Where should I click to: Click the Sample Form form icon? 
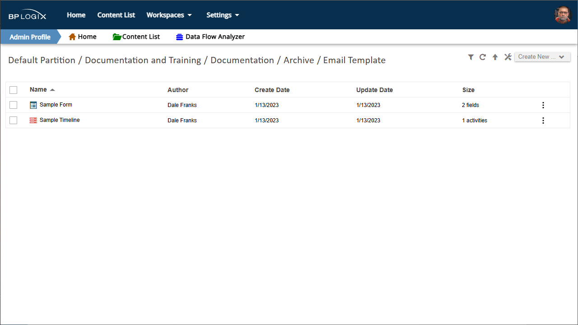click(33, 105)
